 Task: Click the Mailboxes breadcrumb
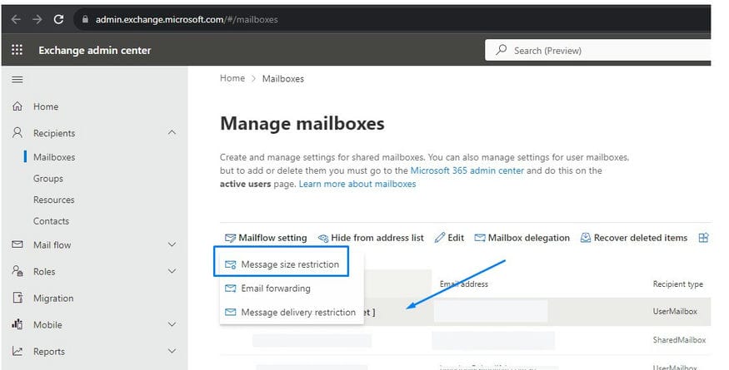click(x=282, y=78)
